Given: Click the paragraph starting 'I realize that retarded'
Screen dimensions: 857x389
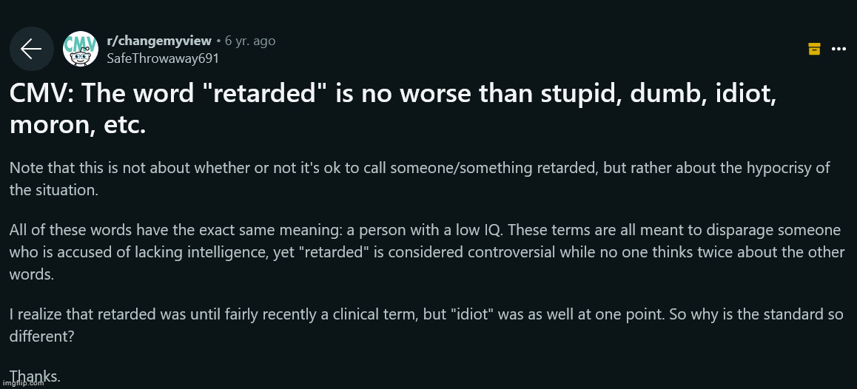Looking at the screenshot, I should pos(426,325).
